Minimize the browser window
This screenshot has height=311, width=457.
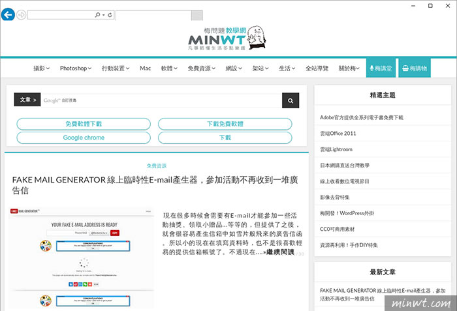(x=413, y=6)
